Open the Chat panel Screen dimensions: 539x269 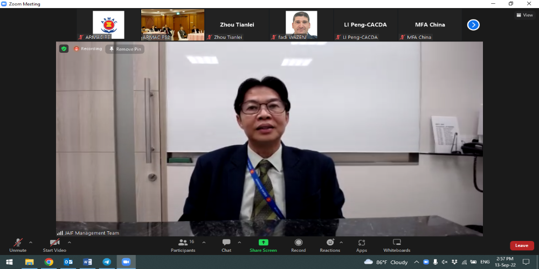[226, 246]
